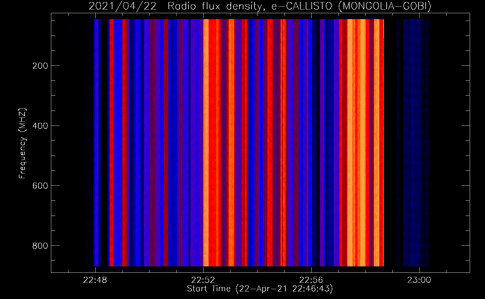
Task: Click the "400" frequency tick label
Action: pos(40,126)
